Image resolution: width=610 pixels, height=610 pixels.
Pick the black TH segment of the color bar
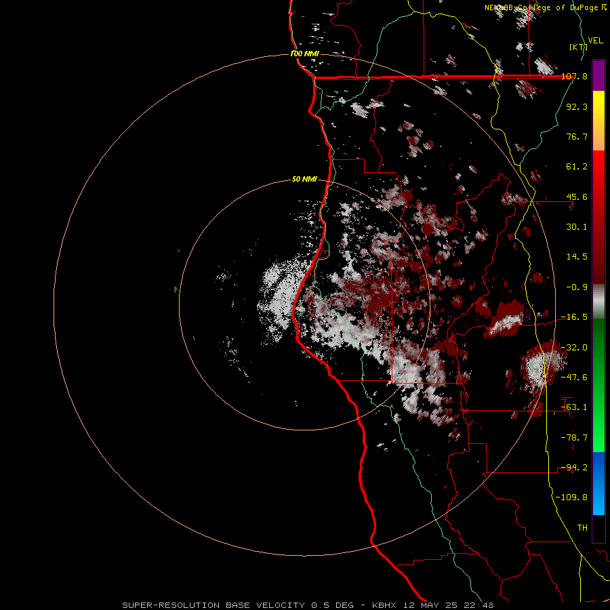tap(598, 528)
